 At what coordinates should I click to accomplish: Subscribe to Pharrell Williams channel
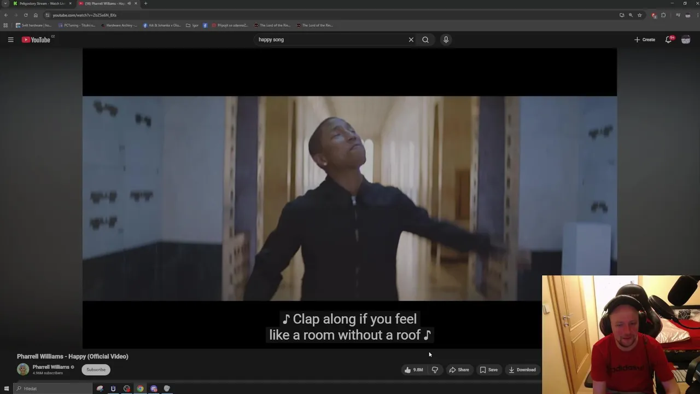(96, 370)
